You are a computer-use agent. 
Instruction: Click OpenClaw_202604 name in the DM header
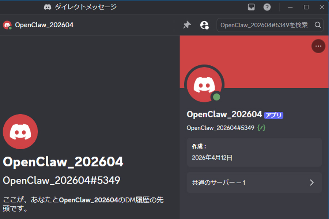(x=44, y=25)
